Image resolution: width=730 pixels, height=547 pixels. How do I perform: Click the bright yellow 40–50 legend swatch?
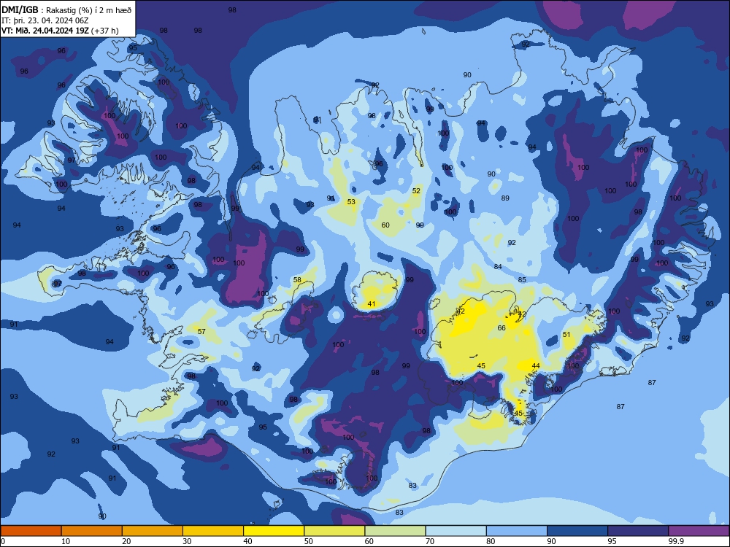click(x=274, y=531)
